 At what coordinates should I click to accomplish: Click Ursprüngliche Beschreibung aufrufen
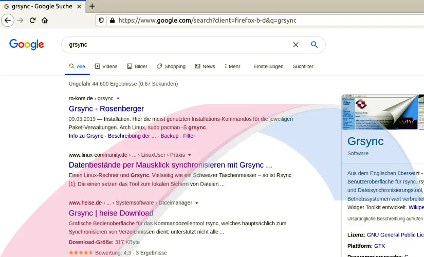(x=385, y=218)
